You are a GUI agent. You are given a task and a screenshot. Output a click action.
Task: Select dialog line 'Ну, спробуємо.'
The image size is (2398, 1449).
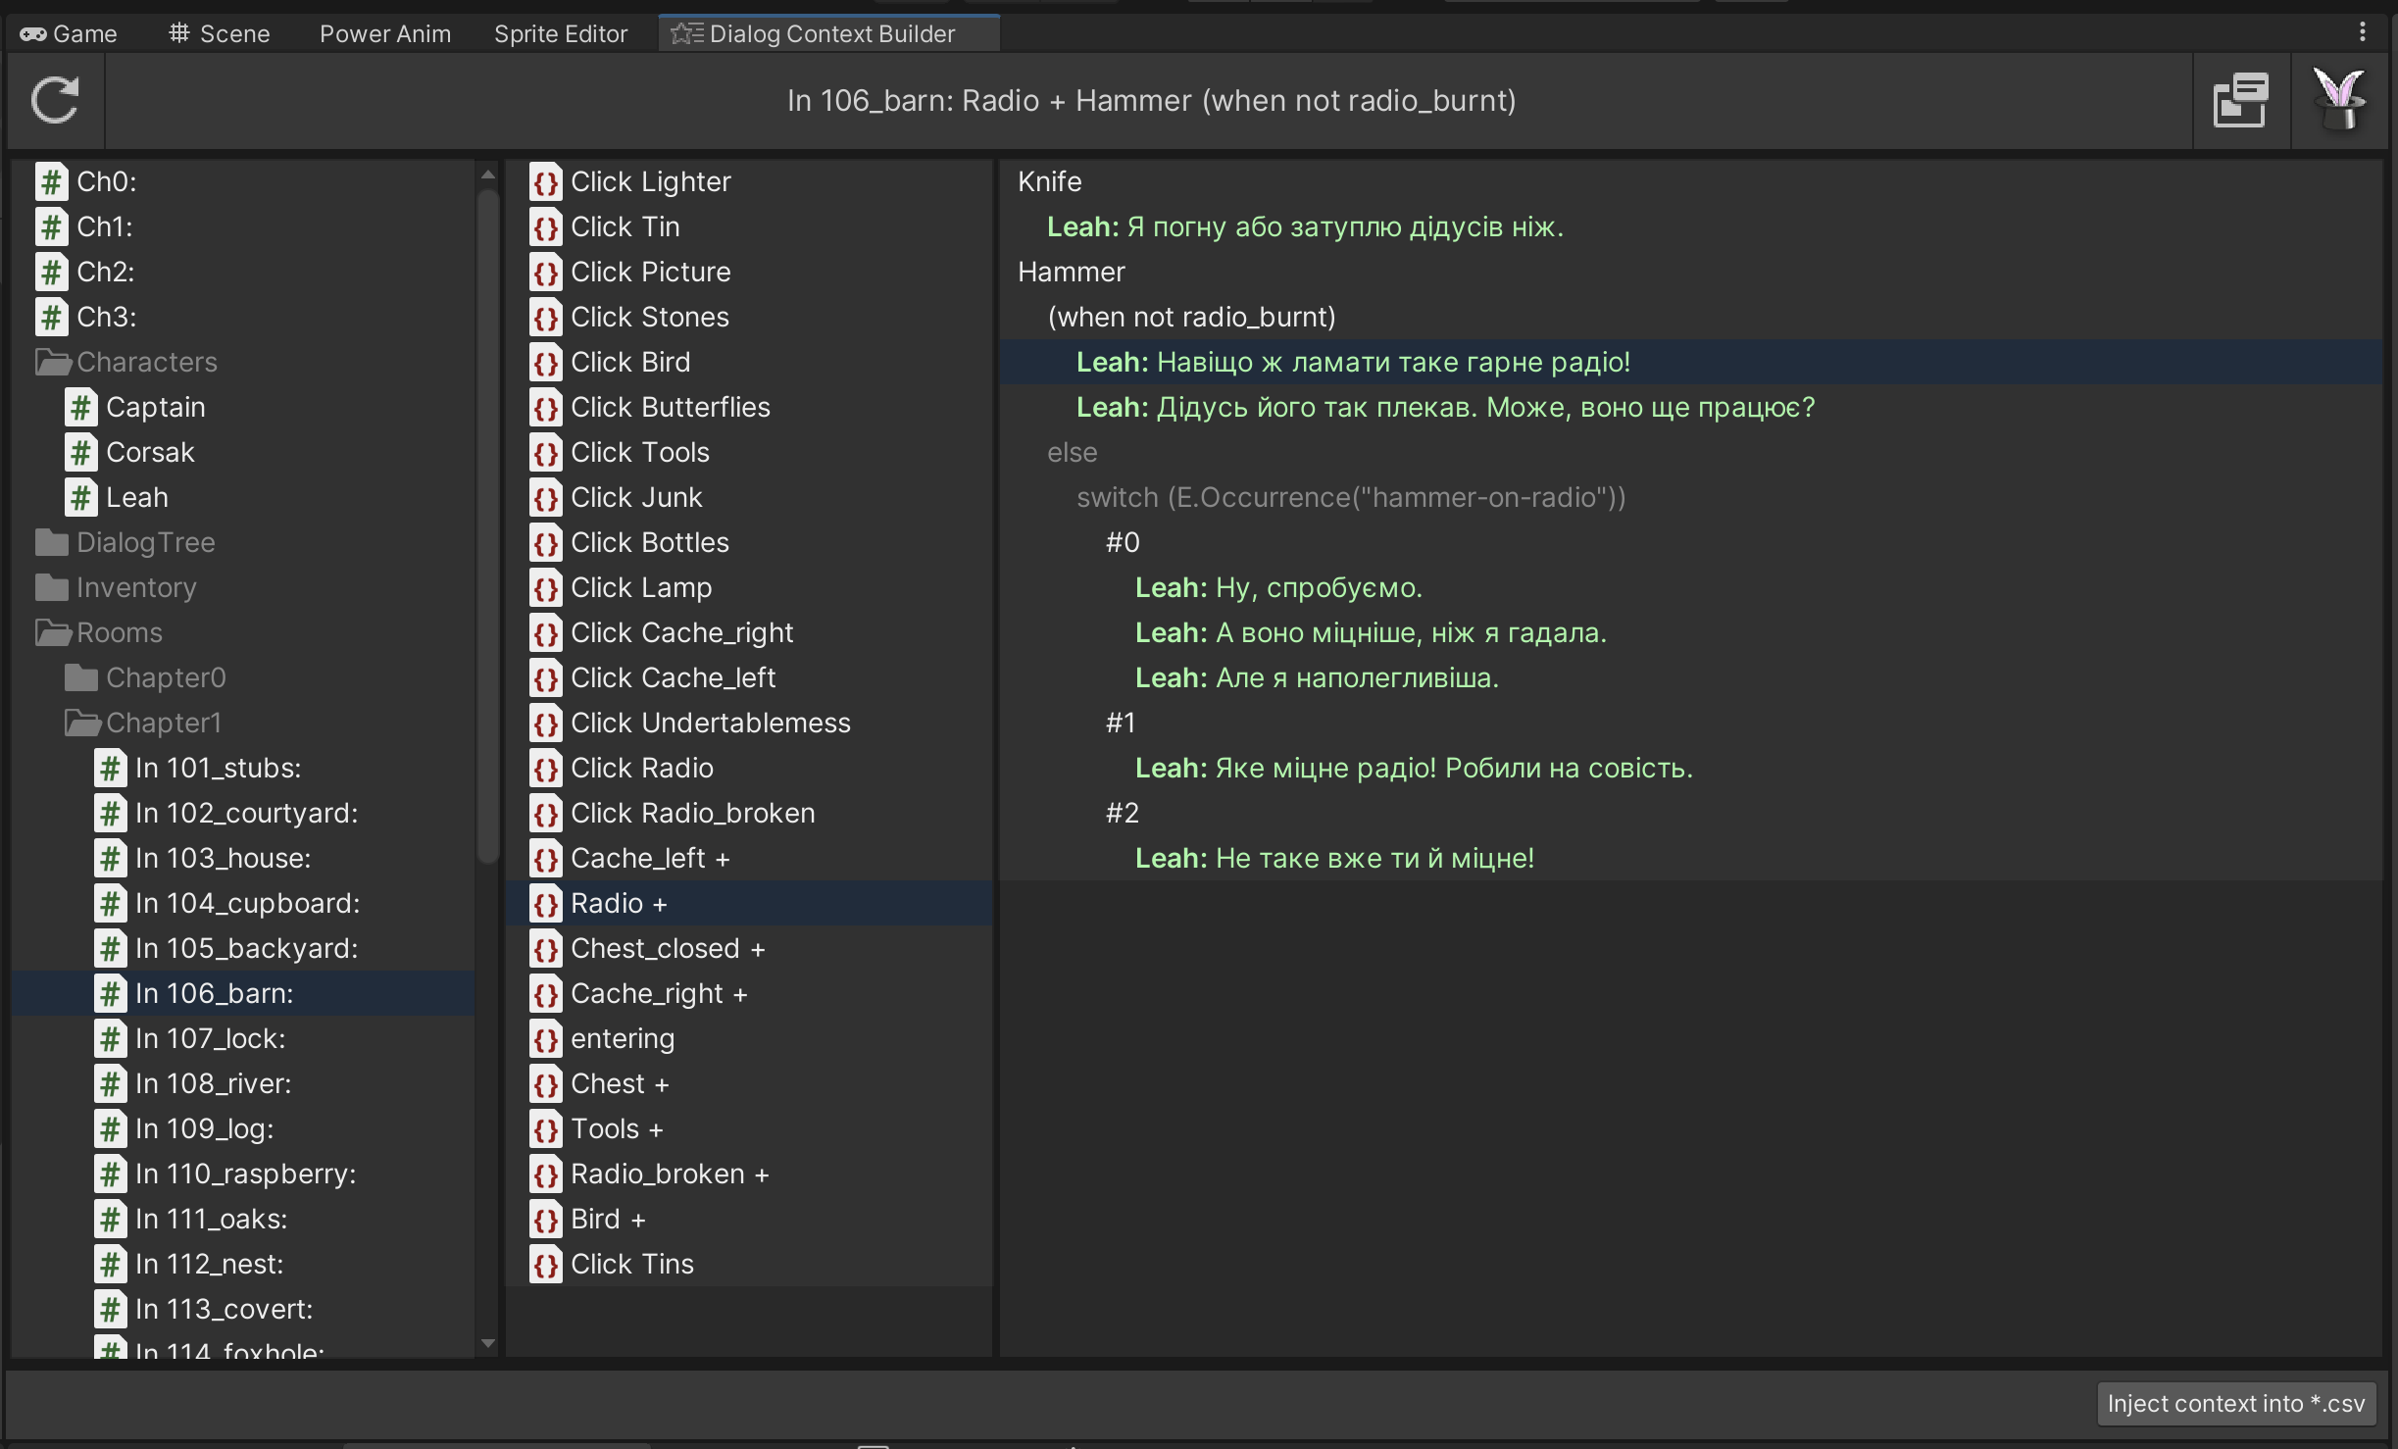(x=1319, y=587)
